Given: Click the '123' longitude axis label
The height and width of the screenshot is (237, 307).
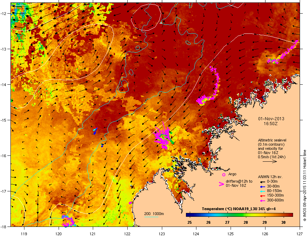Looking at the screenshot, I should point(162,234).
